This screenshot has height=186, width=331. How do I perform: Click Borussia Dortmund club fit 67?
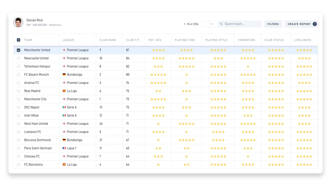pos(127,140)
